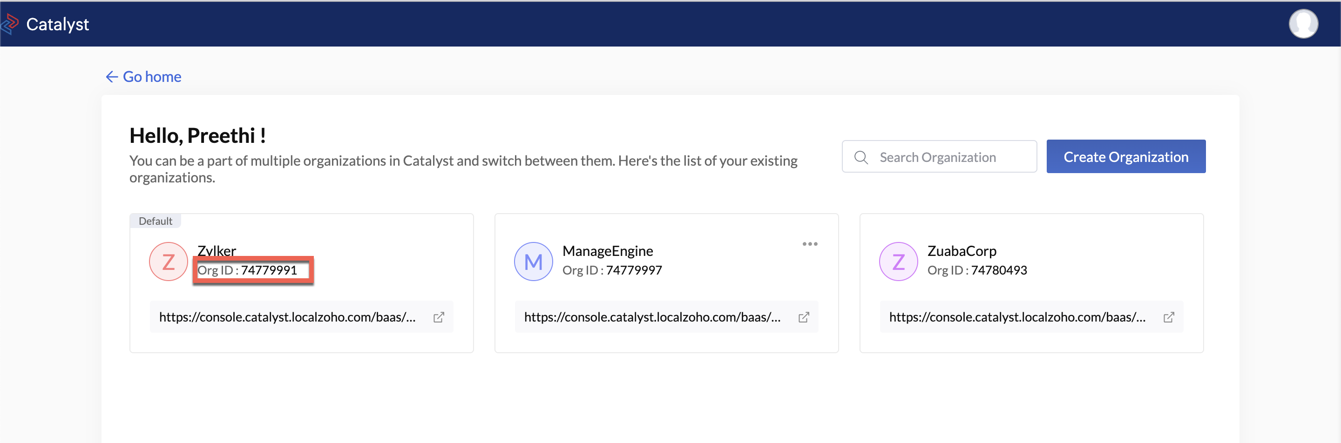Click the Default badge on Zylker card
The image size is (1341, 443).
point(155,221)
